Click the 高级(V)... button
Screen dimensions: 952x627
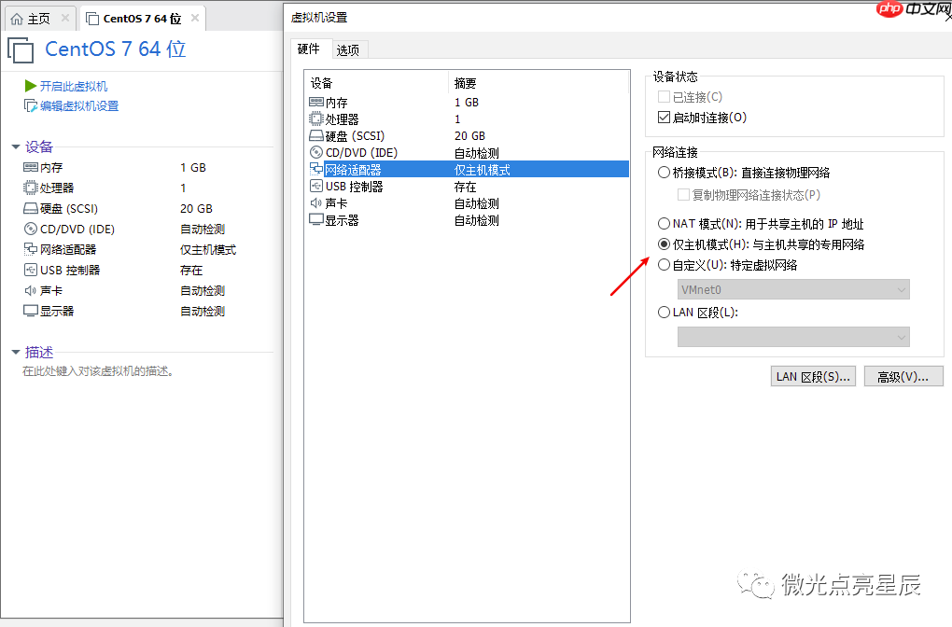[903, 376]
